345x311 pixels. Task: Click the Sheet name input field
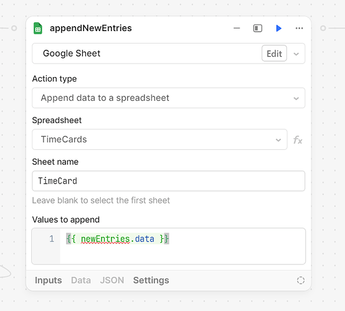[169, 181]
